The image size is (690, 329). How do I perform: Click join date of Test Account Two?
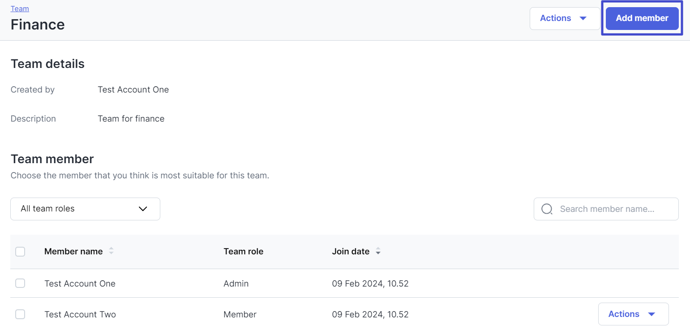pos(370,314)
